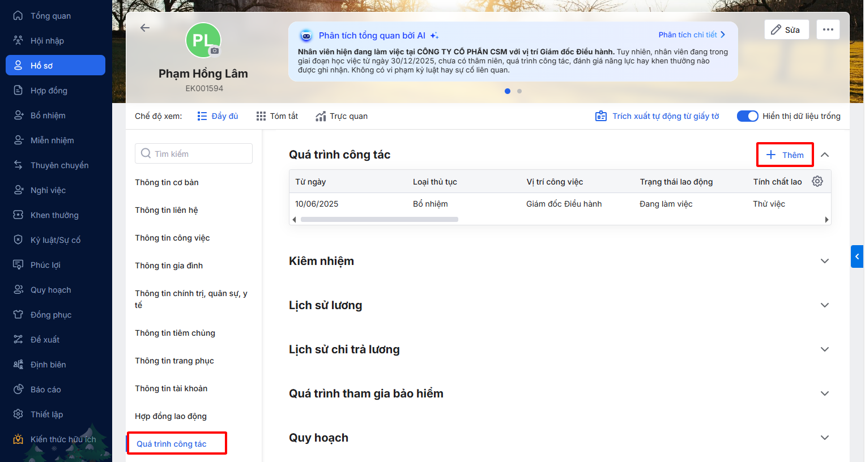The image size is (865, 462).
Task: Click the Thiết lập gear icon
Action: (x=18, y=414)
